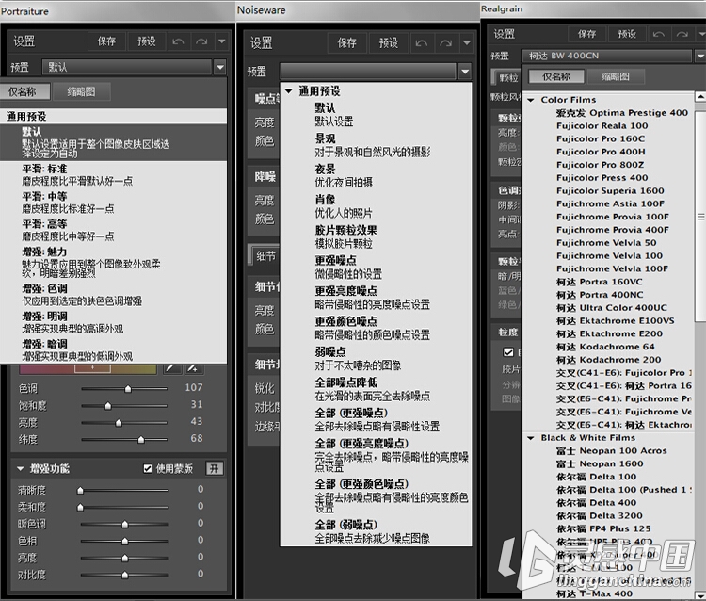Select 平滑: 标准 preset
The image size is (706, 601).
[x=113, y=175]
